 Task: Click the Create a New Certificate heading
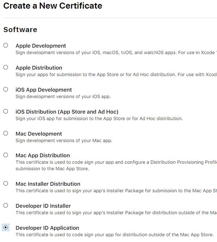pyautogui.click(x=53, y=6)
